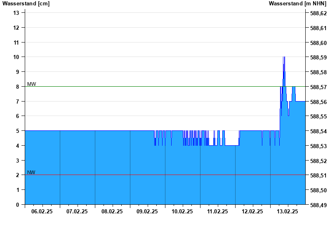Click the 10.02.25 date label
Screen dimensions: 330x227
coord(182,211)
